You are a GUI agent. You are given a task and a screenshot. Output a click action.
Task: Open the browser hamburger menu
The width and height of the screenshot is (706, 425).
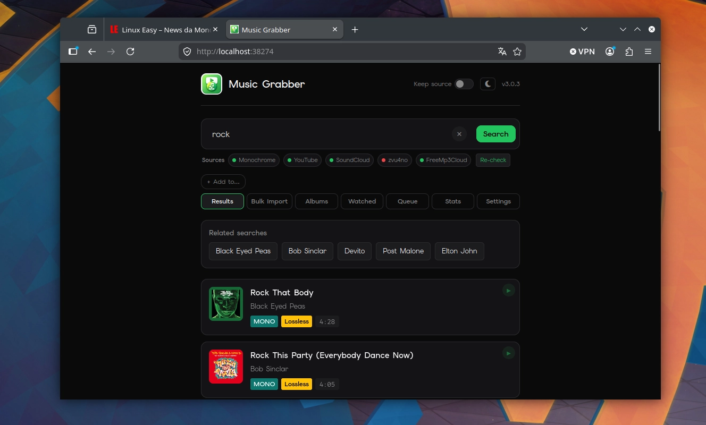(x=648, y=52)
